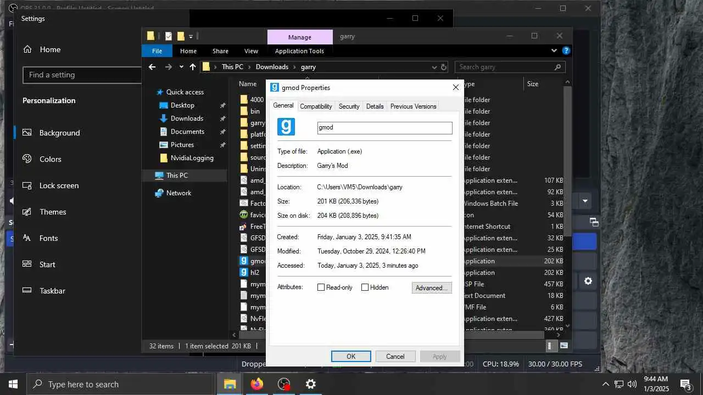Open the View ribbon tab
Image resolution: width=703 pixels, height=395 pixels.
pos(251,51)
